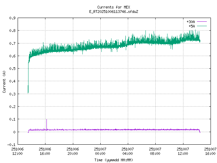The height and width of the screenshot is (163, 217).
Task: Click the 0.9 y-axis tick label
Action: coord(12,18)
